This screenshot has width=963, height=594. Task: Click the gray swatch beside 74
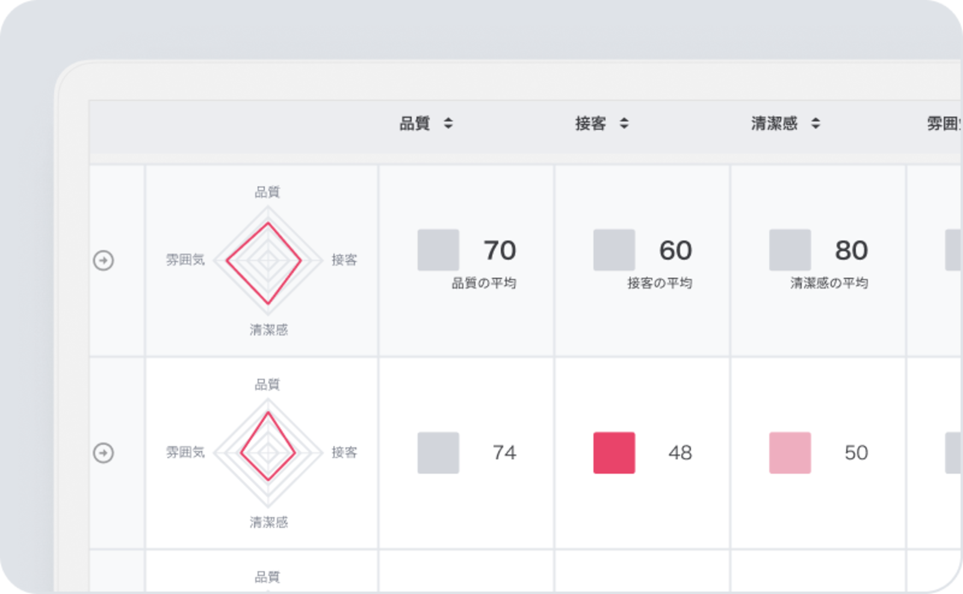click(x=438, y=453)
